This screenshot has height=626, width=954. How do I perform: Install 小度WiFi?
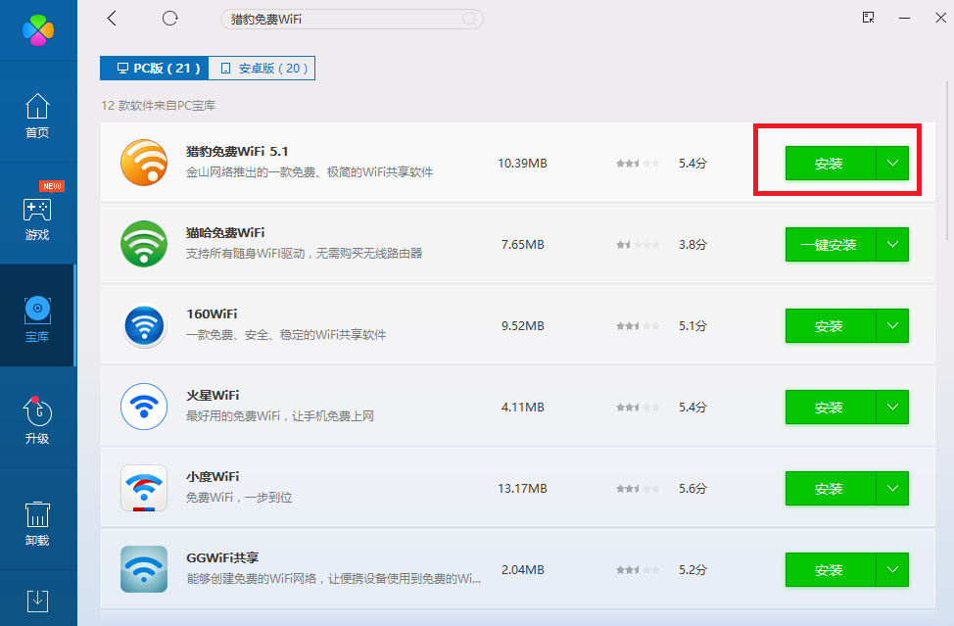(831, 489)
